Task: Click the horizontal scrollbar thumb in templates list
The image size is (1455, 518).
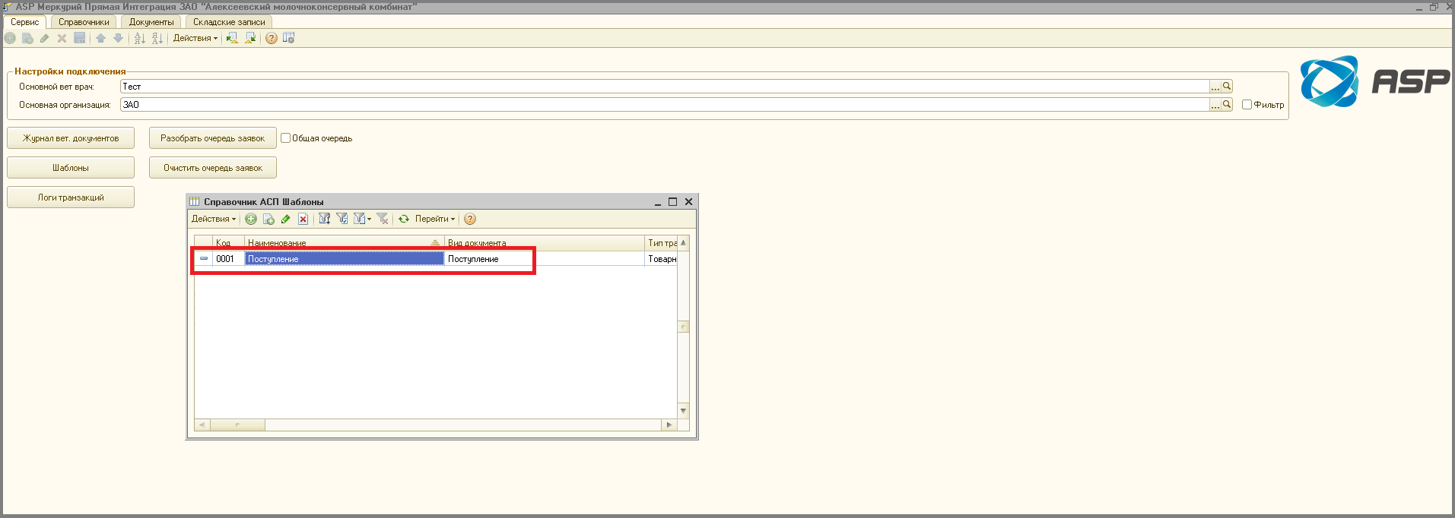Action: (237, 425)
